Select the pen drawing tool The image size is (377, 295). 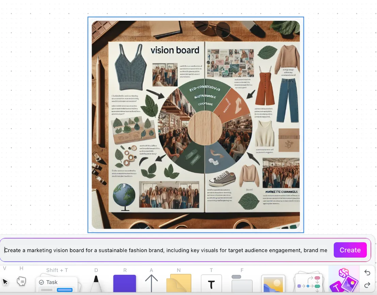point(96,284)
